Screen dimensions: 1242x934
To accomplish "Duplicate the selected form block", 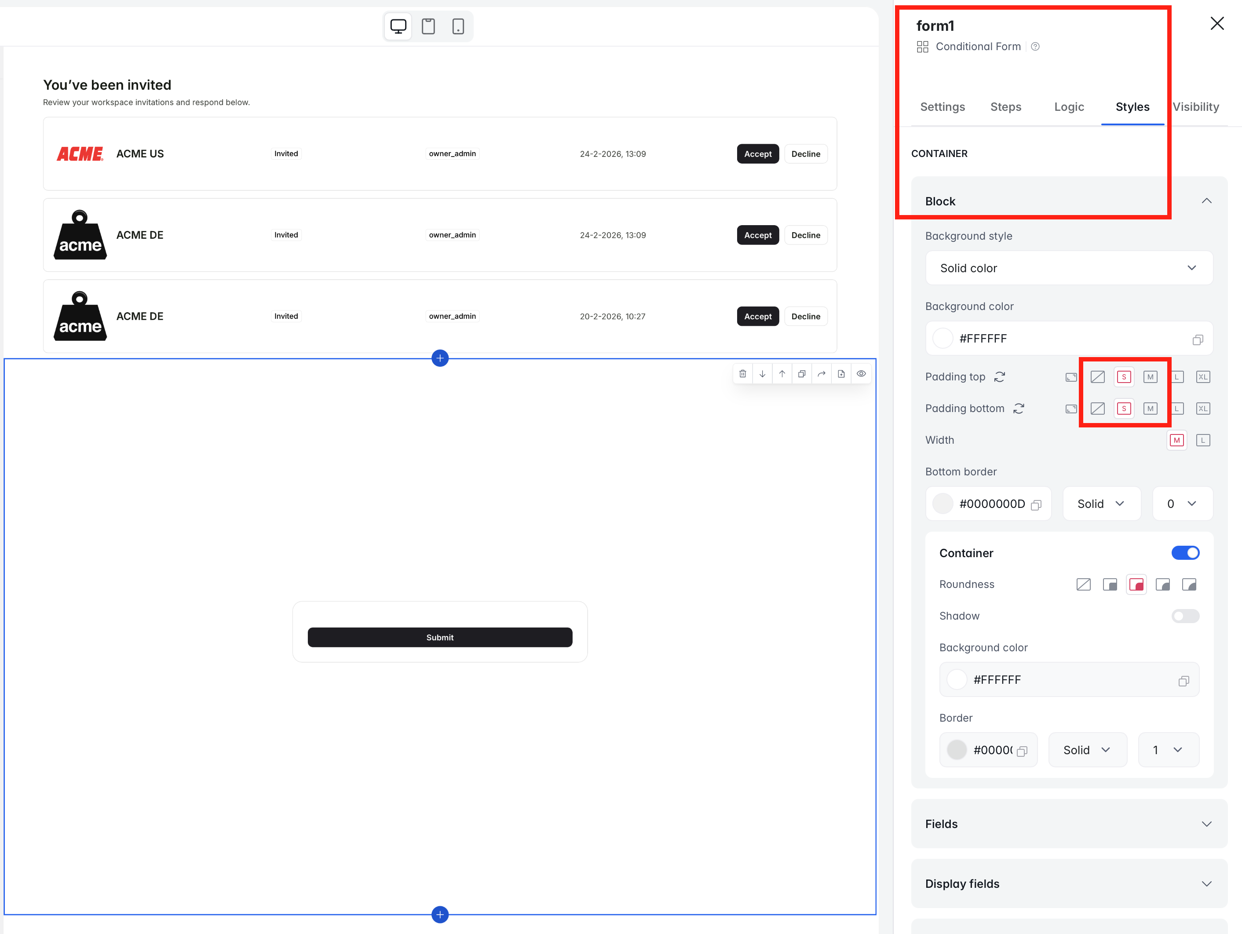I will [802, 374].
